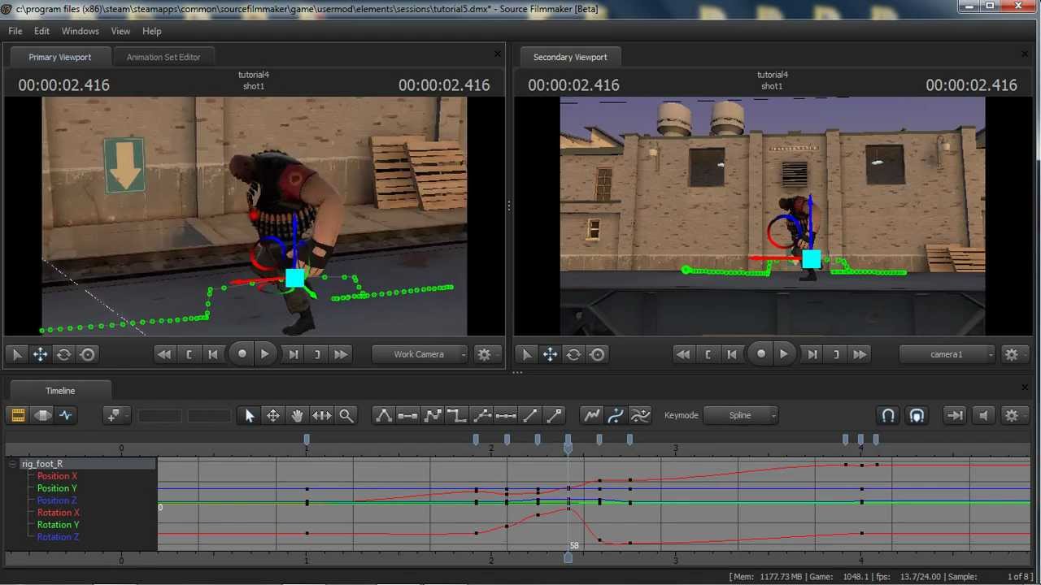Toggle snap magnet in timeline toolbar
Viewport: 1041px width, 585px height.
[x=888, y=415]
